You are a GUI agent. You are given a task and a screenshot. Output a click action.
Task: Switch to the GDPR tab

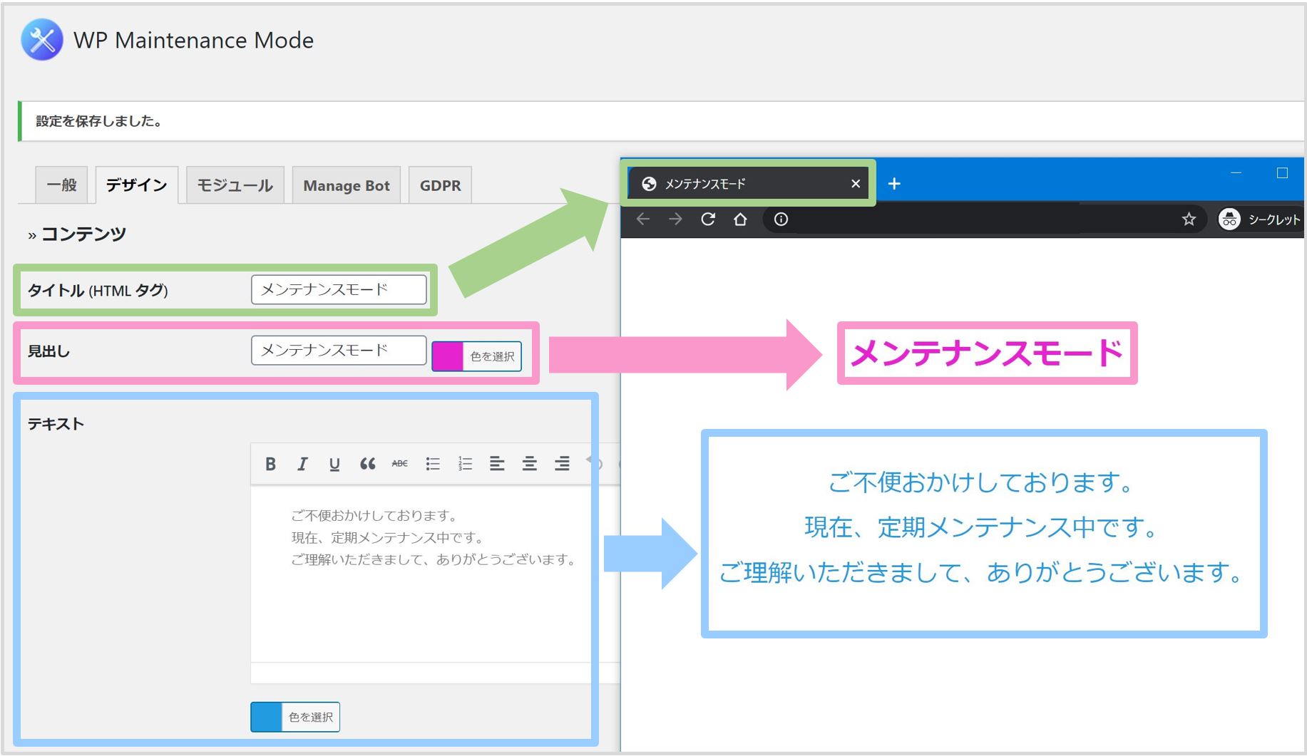[x=439, y=185]
